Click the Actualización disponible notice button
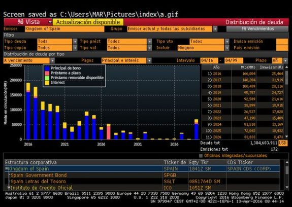Screen dimensions: 292x207 tap(88, 22)
